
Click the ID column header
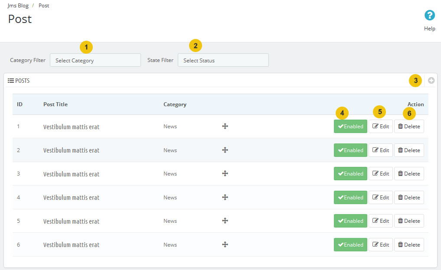[x=20, y=104]
